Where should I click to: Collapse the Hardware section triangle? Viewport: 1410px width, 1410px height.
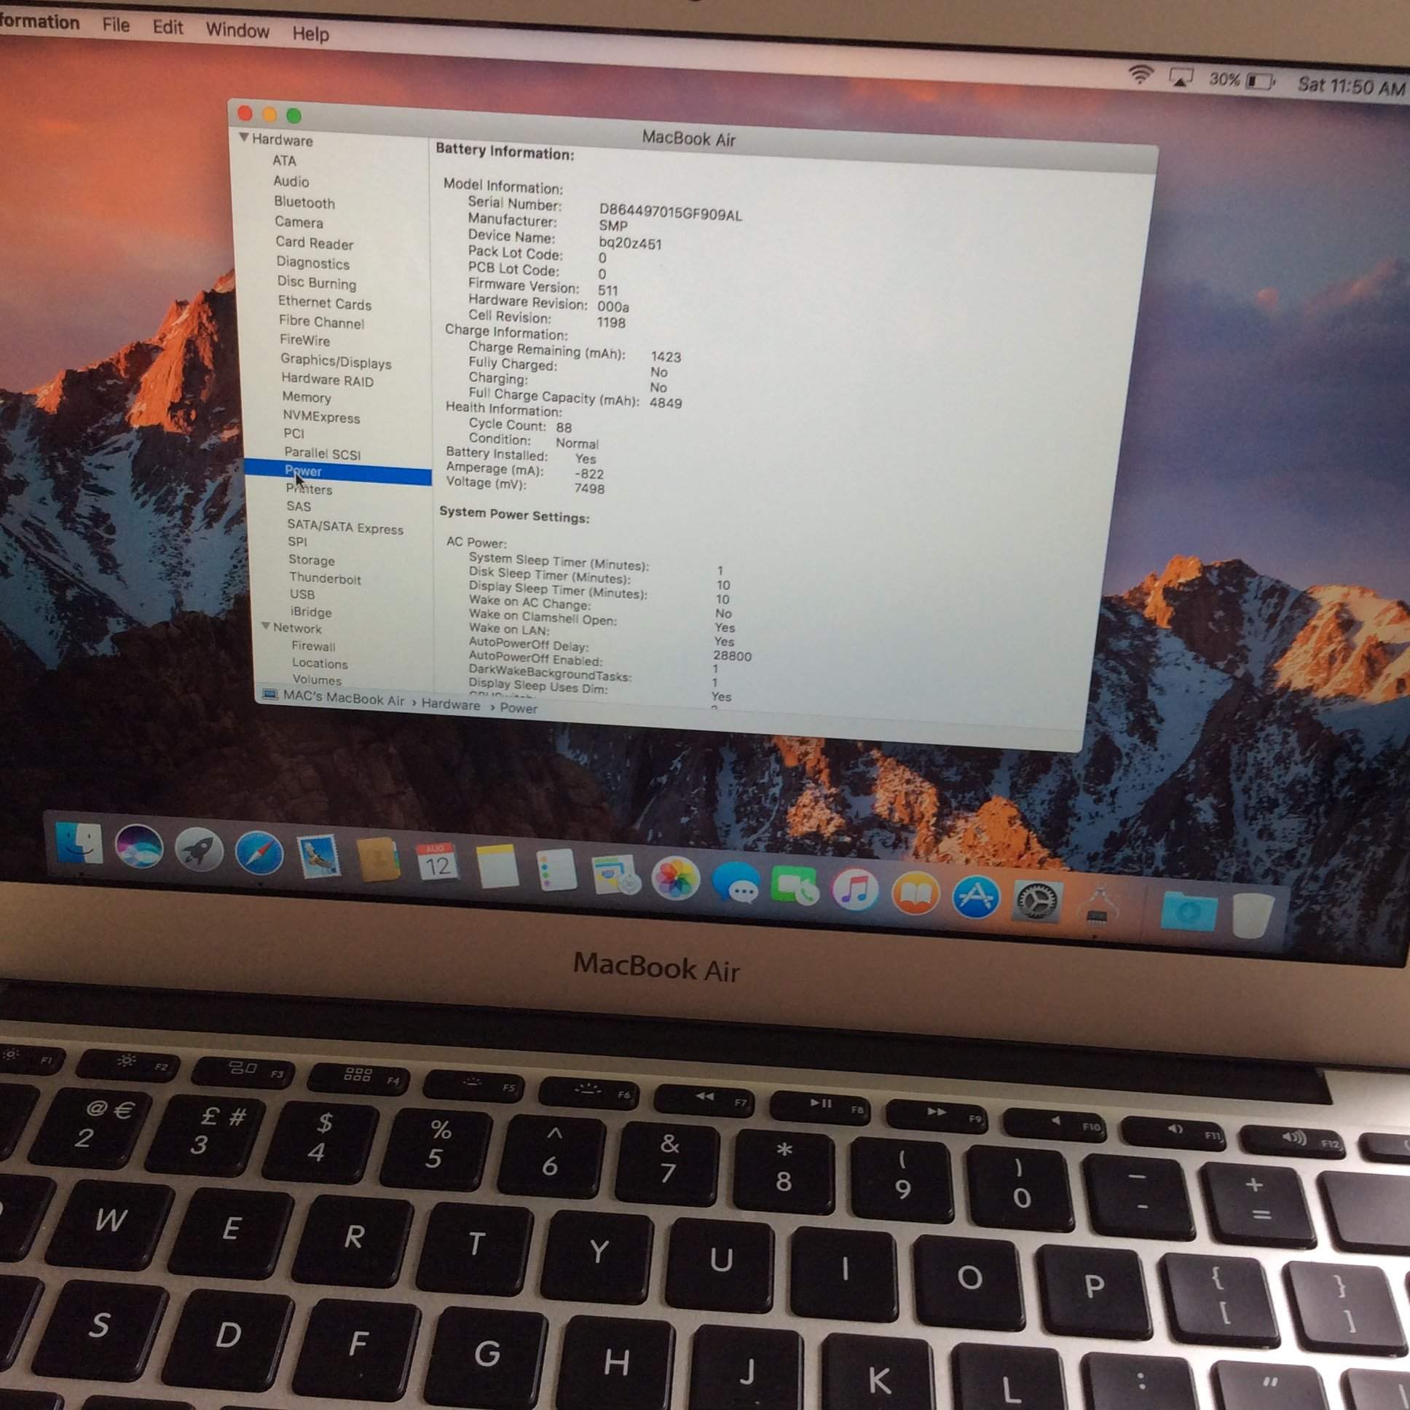[245, 137]
